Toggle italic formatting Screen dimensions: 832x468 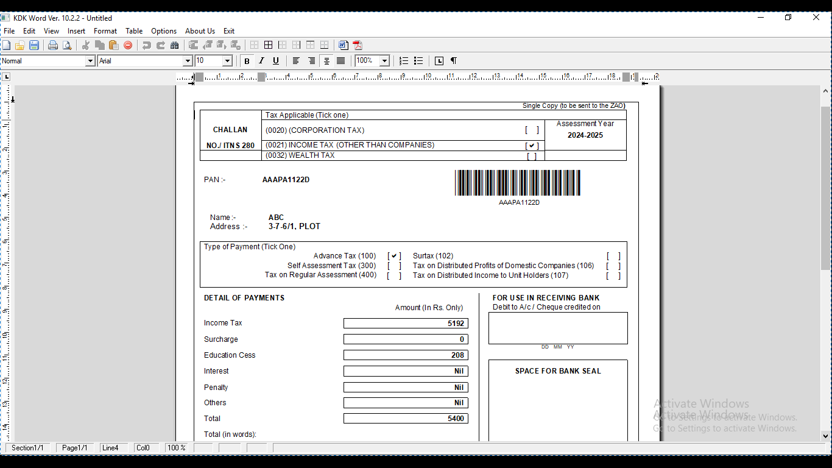[261, 61]
